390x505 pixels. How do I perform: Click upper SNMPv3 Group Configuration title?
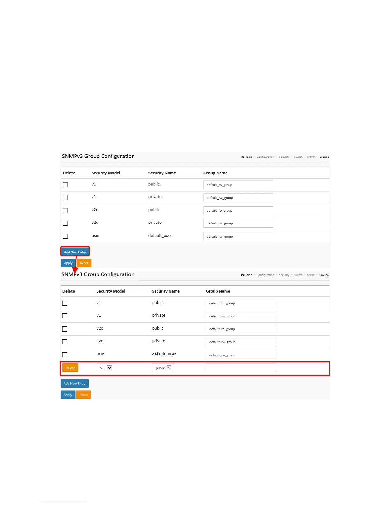[x=98, y=156]
